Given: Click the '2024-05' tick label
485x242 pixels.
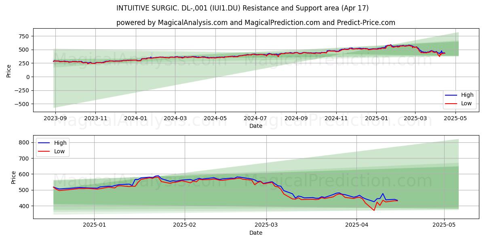Looking at the screenshot, I should pyautogui.click(x=215, y=118).
